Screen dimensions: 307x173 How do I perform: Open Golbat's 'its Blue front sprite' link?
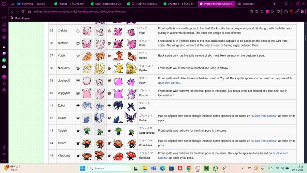coord(264,116)
